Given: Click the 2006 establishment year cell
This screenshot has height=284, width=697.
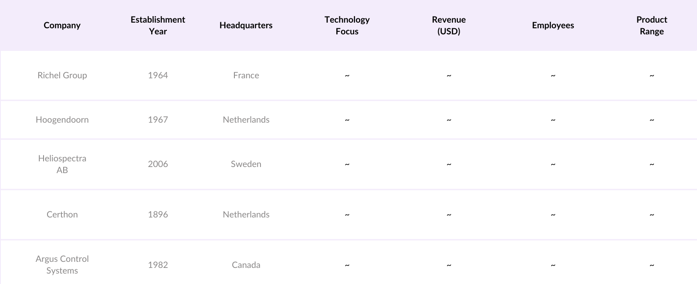Looking at the screenshot, I should tap(158, 164).
